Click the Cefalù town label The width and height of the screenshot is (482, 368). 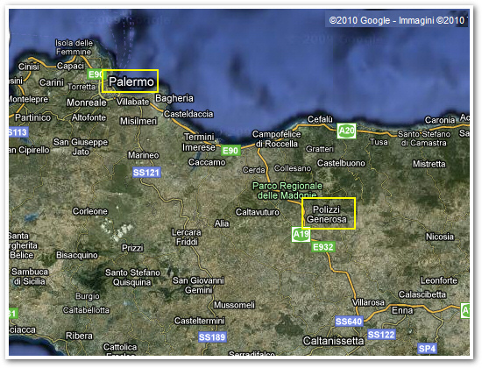320,119
